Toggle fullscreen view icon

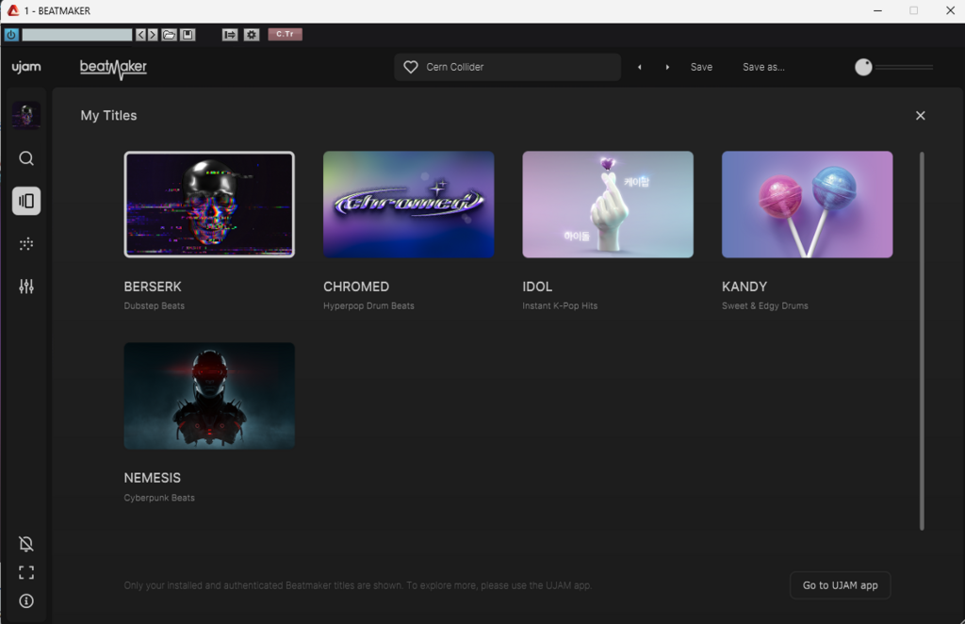click(x=26, y=573)
